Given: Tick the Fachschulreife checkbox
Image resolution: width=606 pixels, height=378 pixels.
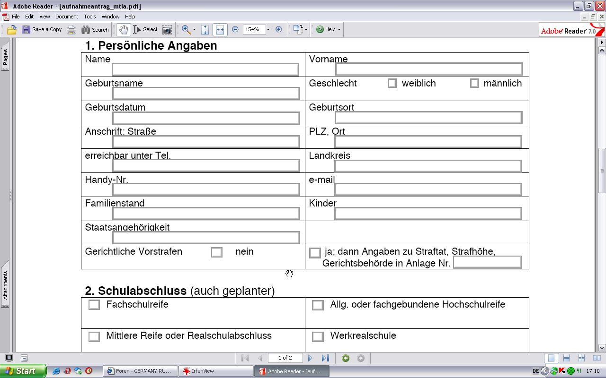Looking at the screenshot, I should tap(94, 305).
